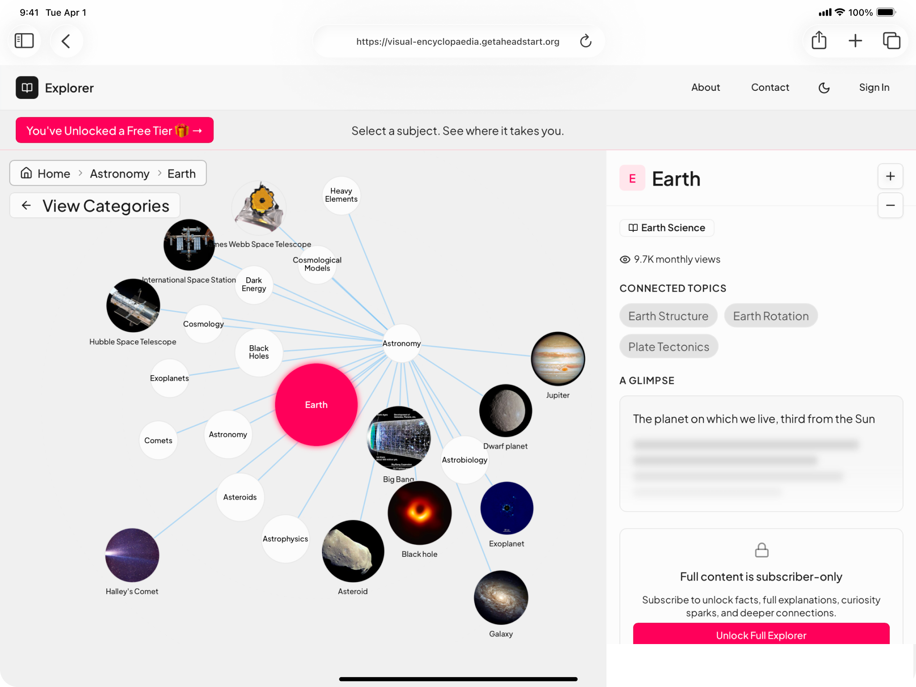Viewport: 916px width, 687px height.
Task: Click the pink E badge beside the Earth title
Action: pyautogui.click(x=632, y=178)
